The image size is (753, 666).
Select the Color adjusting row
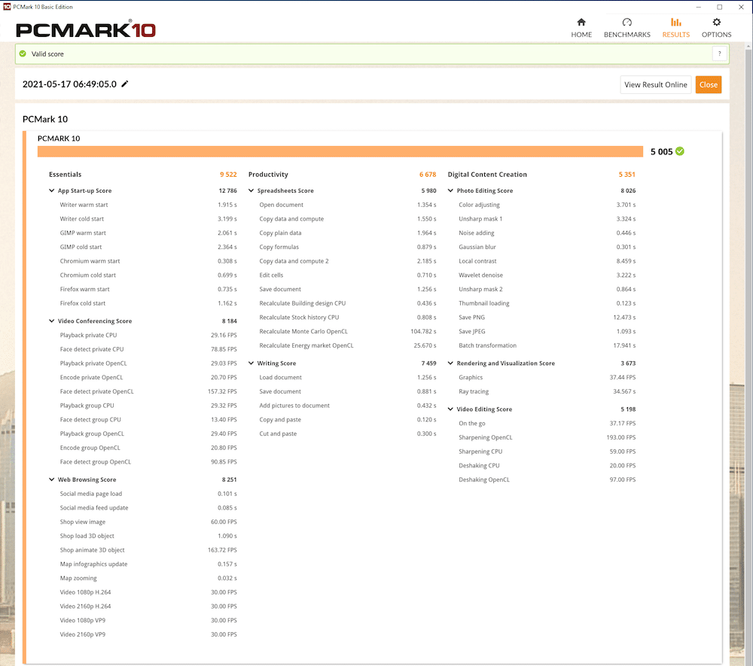547,205
